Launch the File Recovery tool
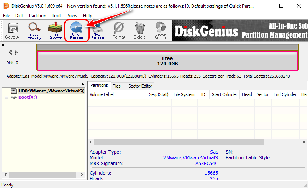This screenshot has height=188, width=308. click(56, 31)
